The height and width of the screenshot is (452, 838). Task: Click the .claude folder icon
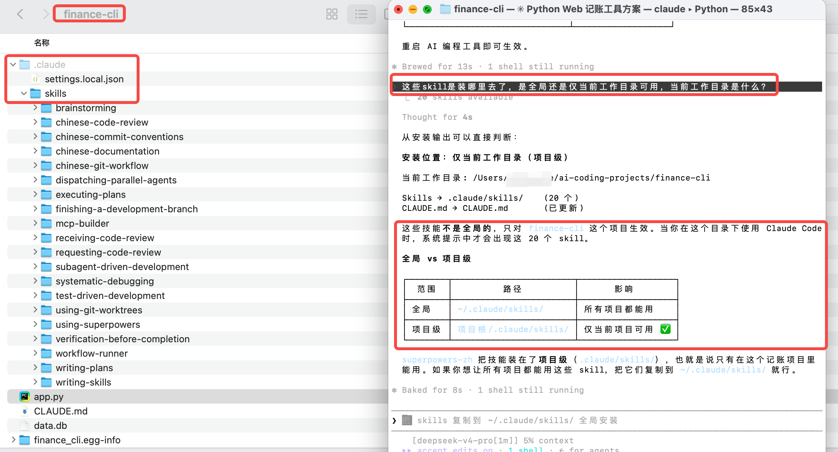(25, 65)
